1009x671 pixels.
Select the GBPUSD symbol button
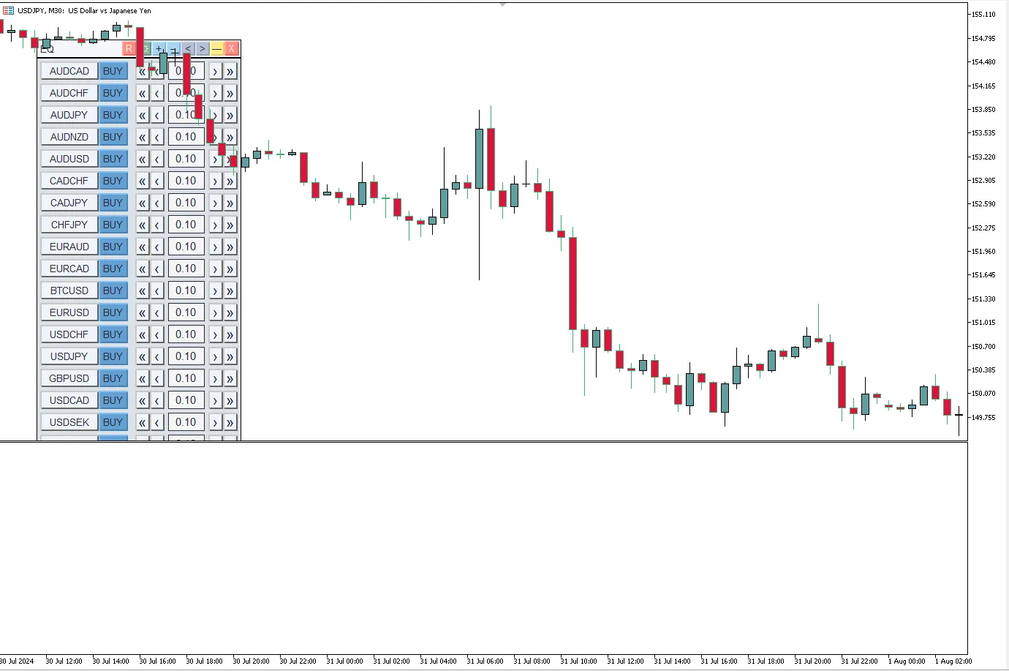pyautogui.click(x=69, y=378)
